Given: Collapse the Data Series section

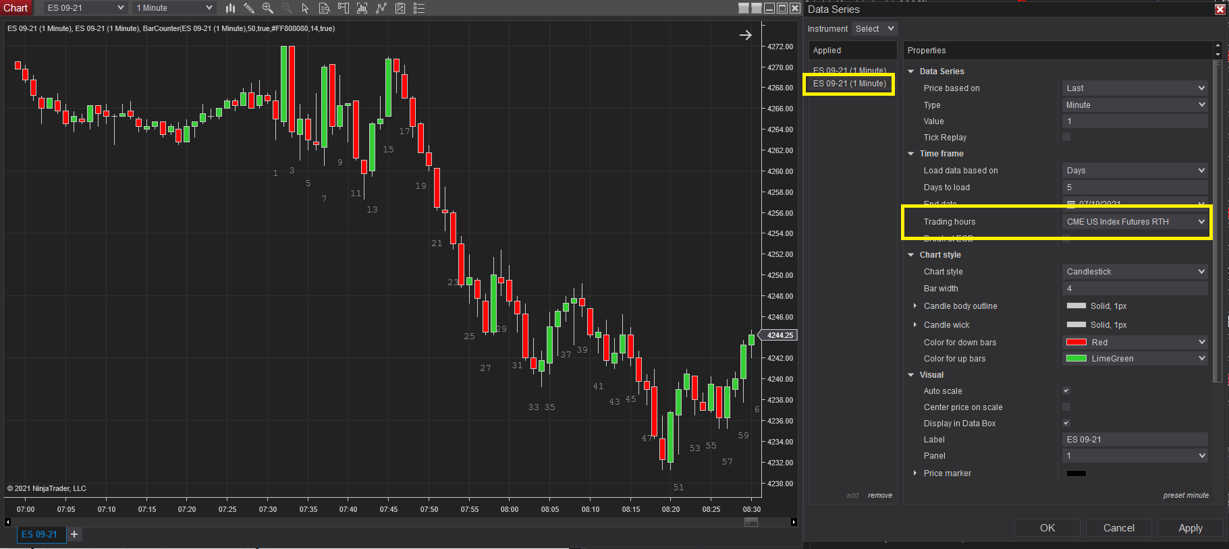Looking at the screenshot, I should (911, 71).
